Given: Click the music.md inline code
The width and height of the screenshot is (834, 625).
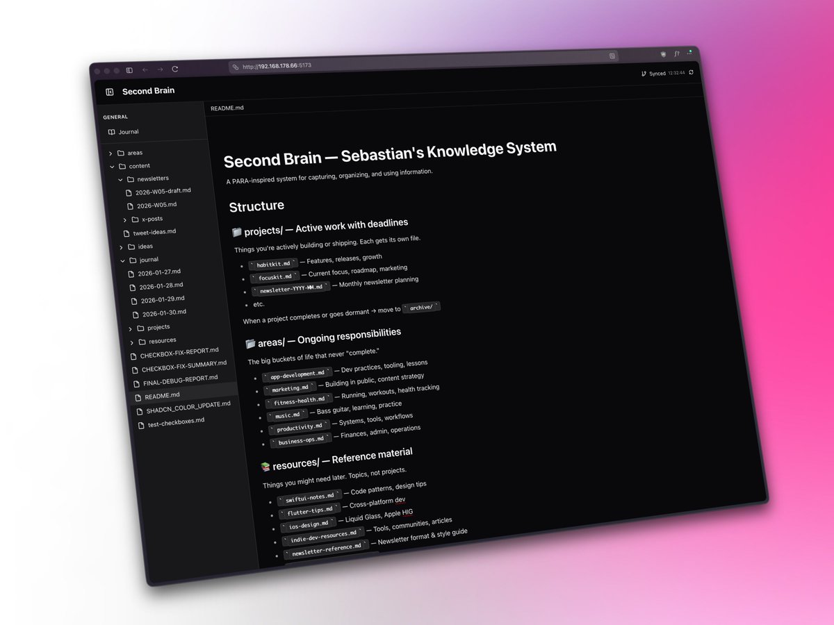Looking at the screenshot, I should [x=288, y=416].
